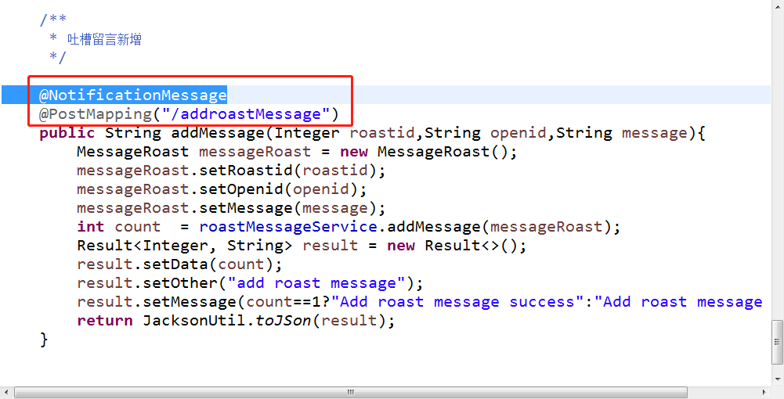Click the horizontal scrollbar left arrow
784x399 pixels.
click(5, 392)
